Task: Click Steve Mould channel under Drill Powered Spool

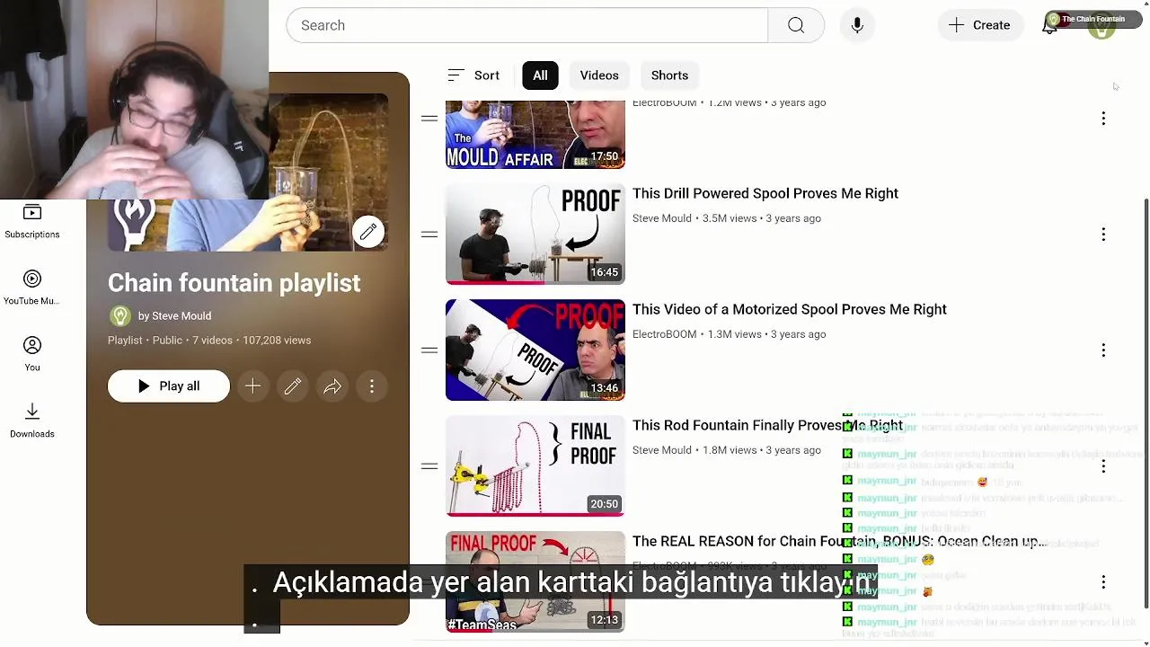Action: pos(662,218)
